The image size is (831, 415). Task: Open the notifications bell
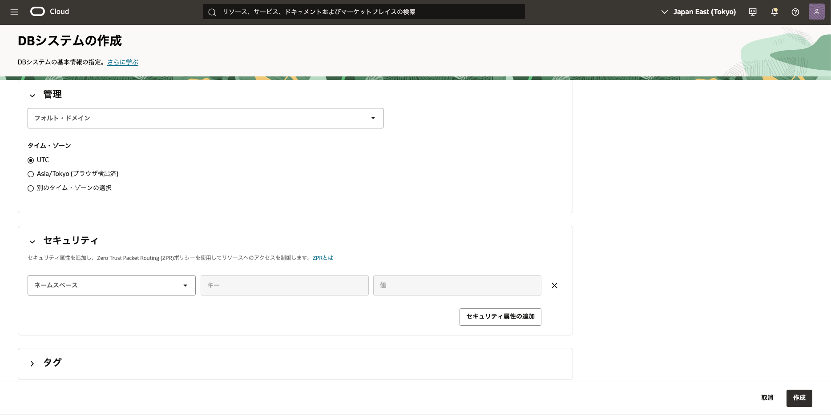pyautogui.click(x=774, y=12)
